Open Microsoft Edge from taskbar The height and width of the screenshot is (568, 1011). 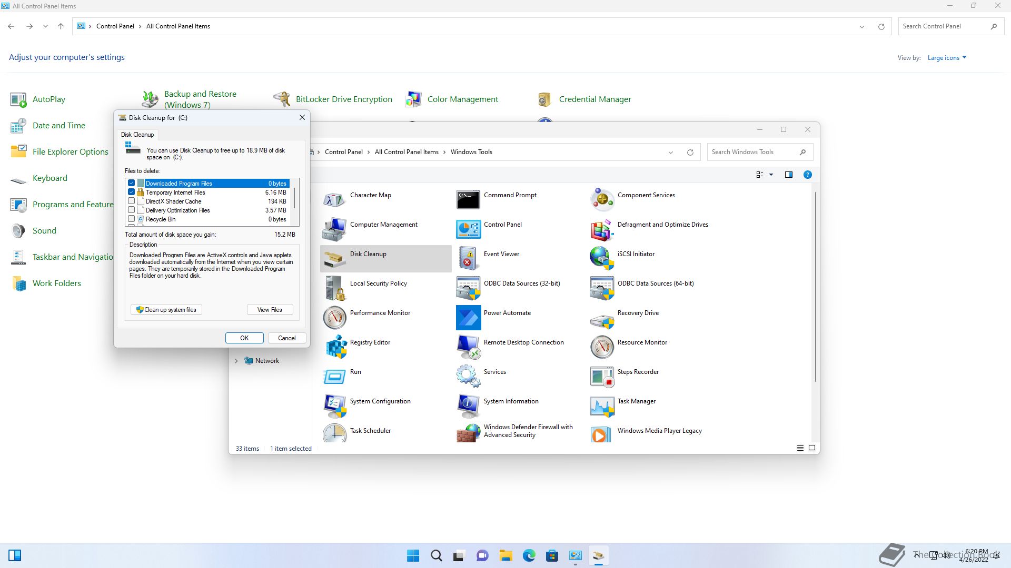529,555
